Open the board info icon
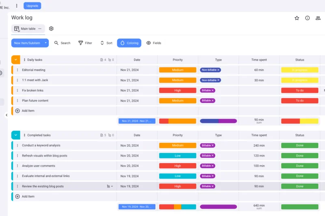325x216 pixels. tap(308, 18)
